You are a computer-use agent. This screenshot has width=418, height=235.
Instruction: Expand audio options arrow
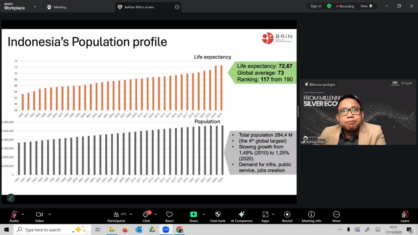pos(23,214)
